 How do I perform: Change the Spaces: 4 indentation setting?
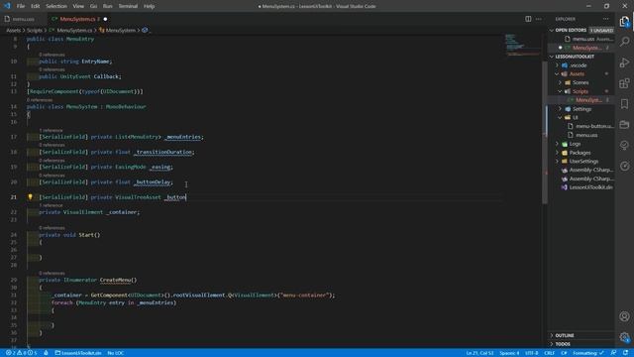tap(509, 353)
